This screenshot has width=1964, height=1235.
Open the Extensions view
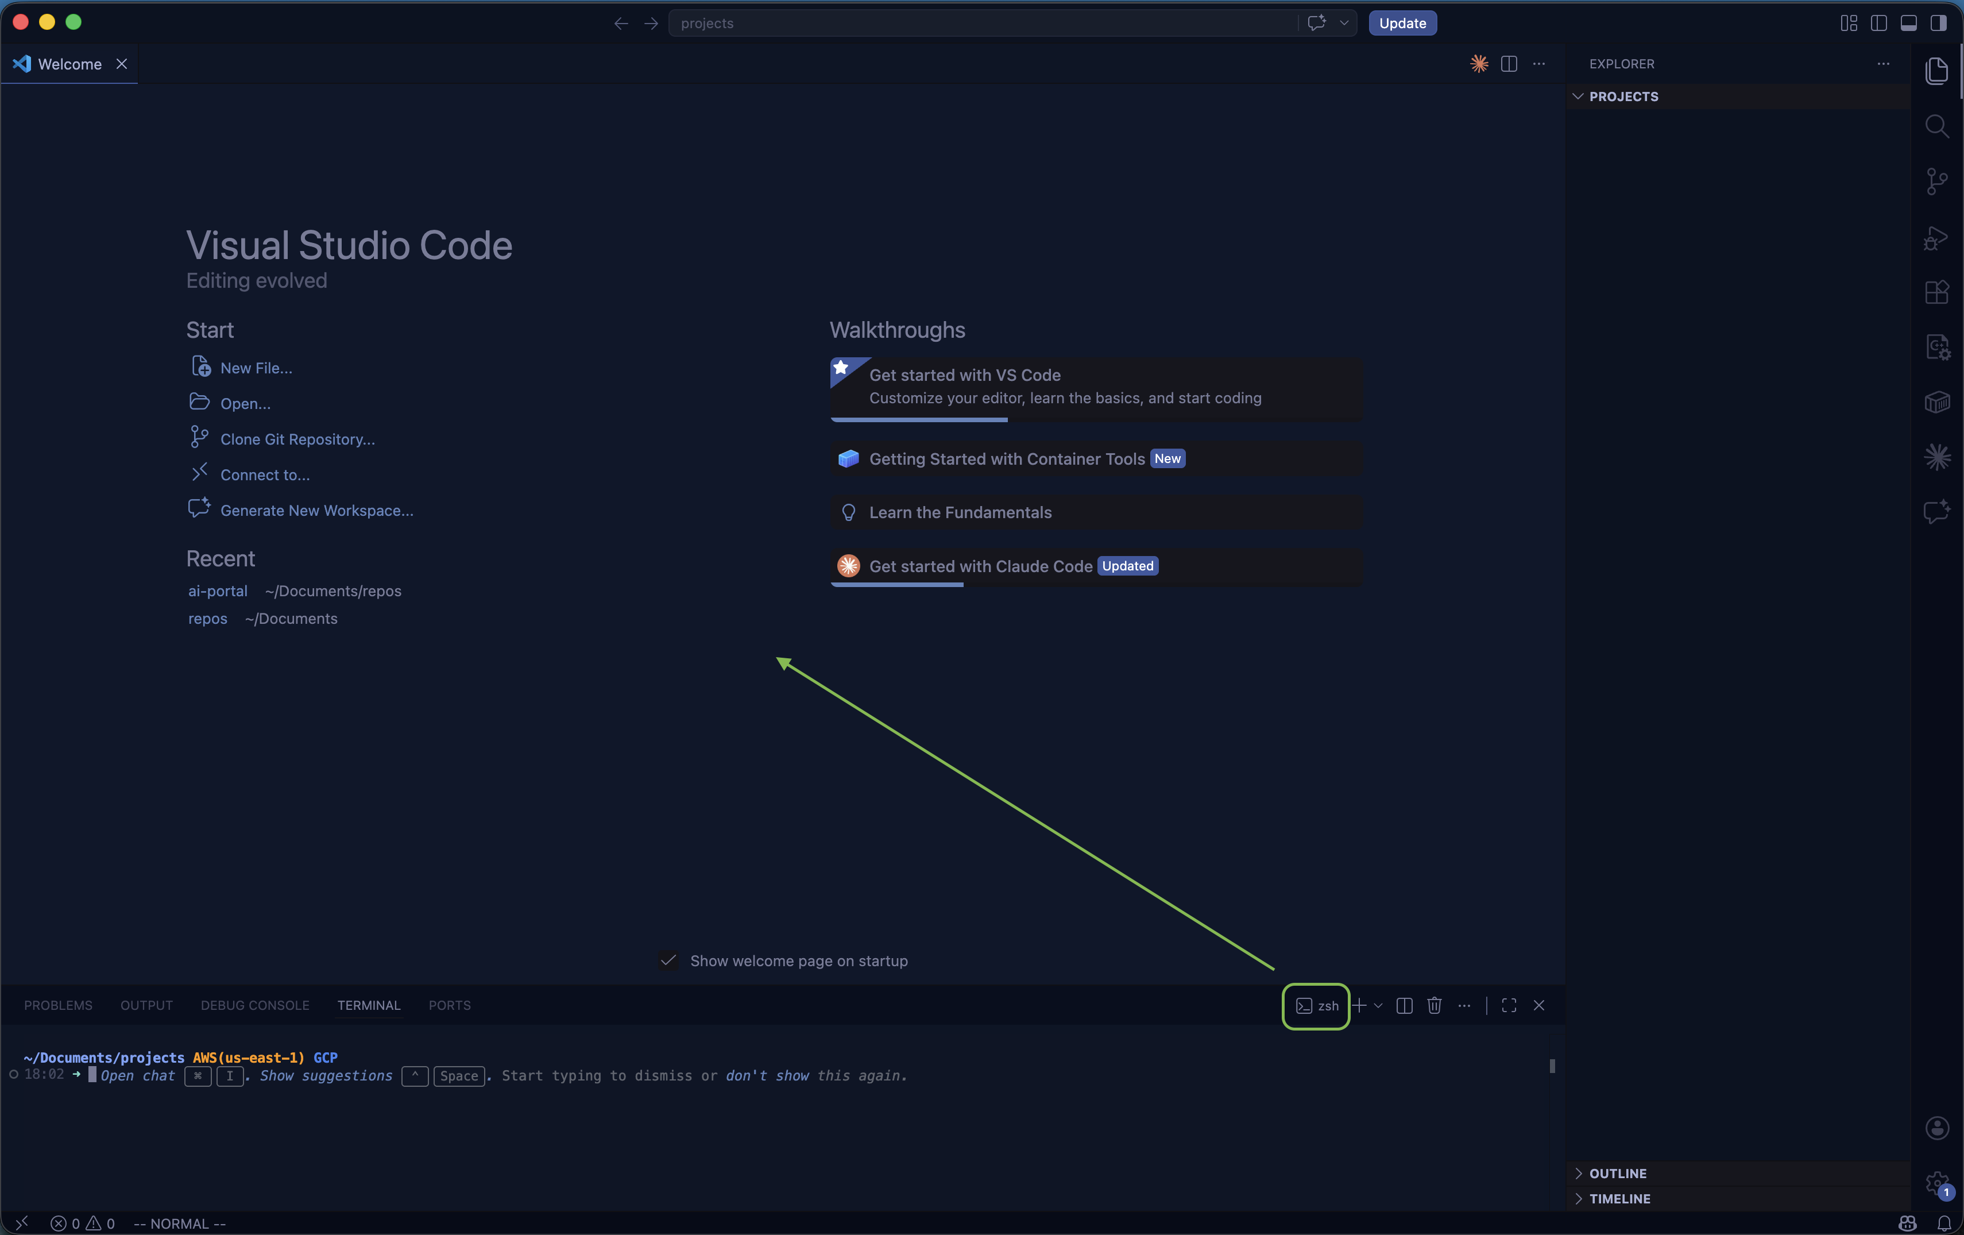[1936, 292]
